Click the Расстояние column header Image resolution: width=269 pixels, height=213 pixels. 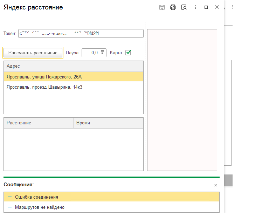(39, 123)
